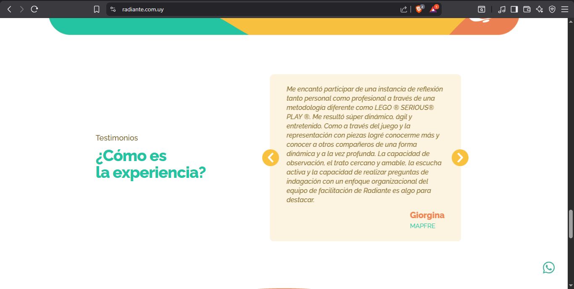
Task: Go back to previous page
Action: (x=9, y=9)
